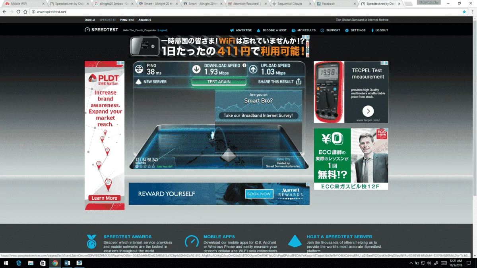The image size is (477, 268).
Task: Open the Windows Store from the taskbar
Action: click(43, 263)
